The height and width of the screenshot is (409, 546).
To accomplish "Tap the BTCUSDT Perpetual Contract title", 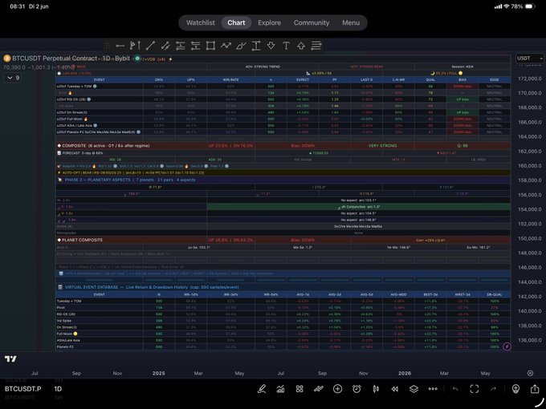I will (x=71, y=58).
